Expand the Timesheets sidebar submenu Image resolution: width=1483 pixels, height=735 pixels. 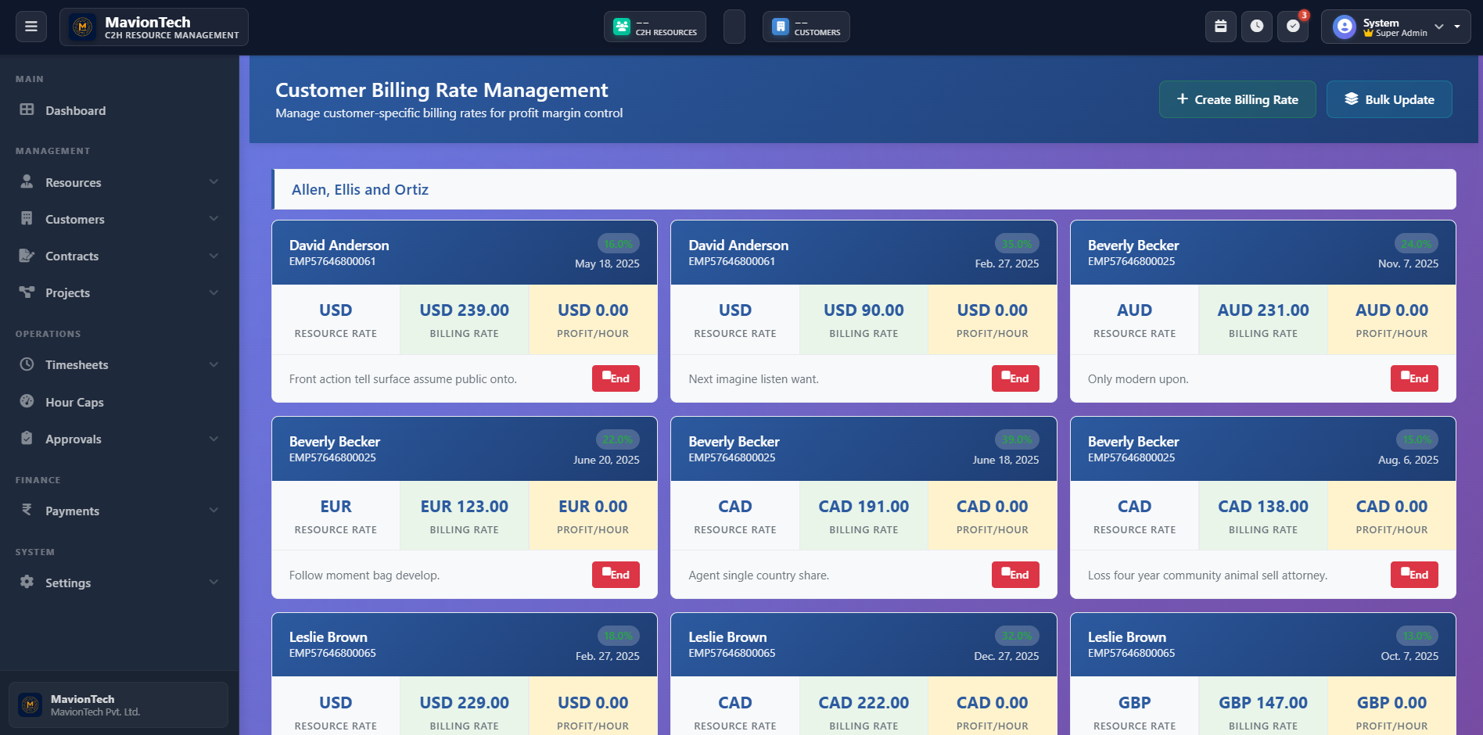pos(119,365)
